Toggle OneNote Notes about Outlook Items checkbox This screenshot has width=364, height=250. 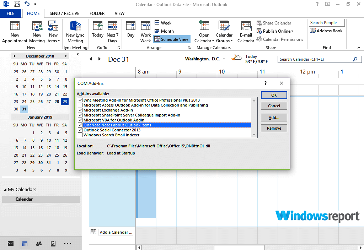click(x=80, y=125)
